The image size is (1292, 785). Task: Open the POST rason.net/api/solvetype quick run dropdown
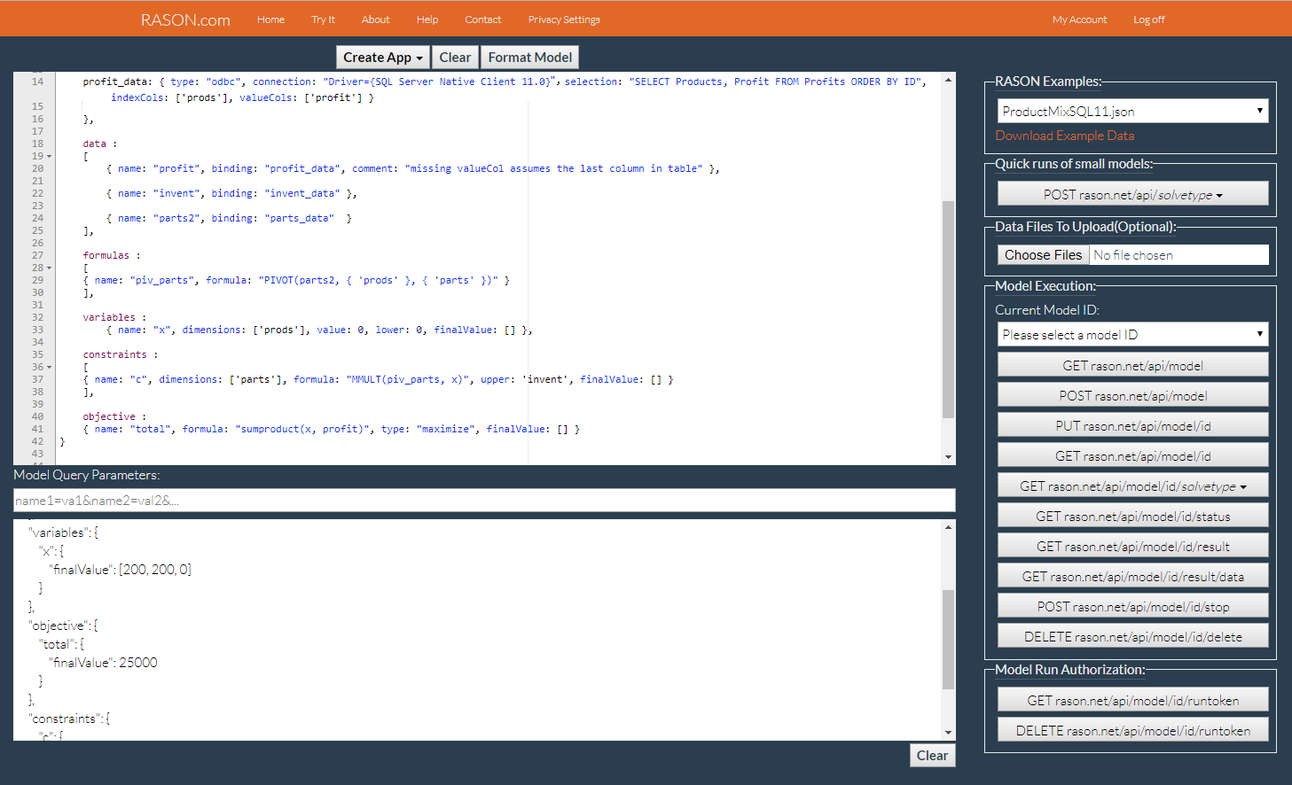(x=1132, y=195)
